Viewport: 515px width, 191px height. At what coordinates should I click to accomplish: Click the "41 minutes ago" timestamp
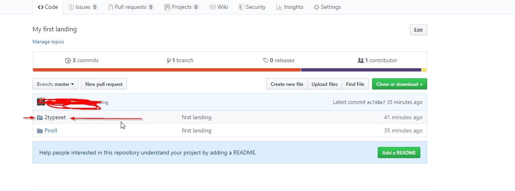(403, 118)
